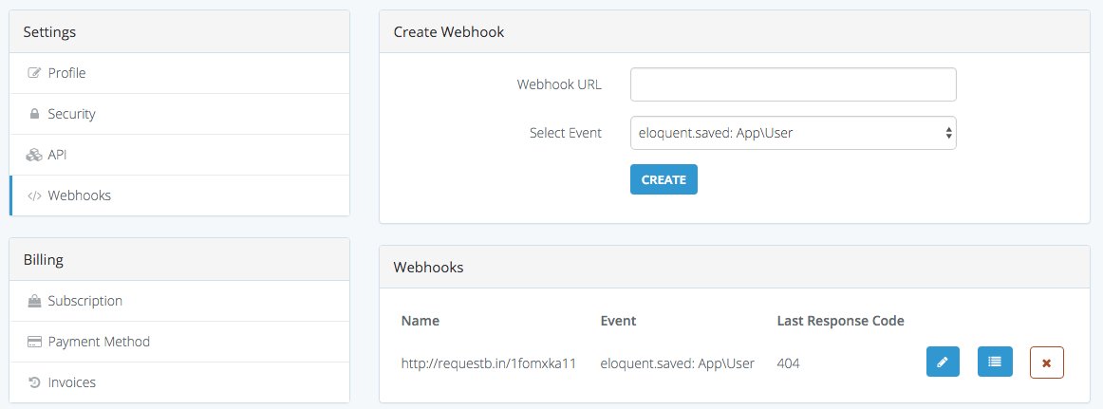Click the Billing panel heading
1103x409 pixels.
click(x=43, y=259)
